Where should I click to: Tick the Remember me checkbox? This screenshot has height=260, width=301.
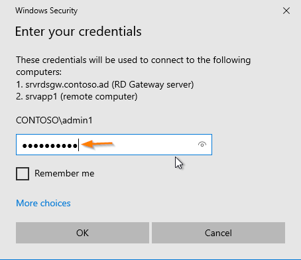(23, 174)
